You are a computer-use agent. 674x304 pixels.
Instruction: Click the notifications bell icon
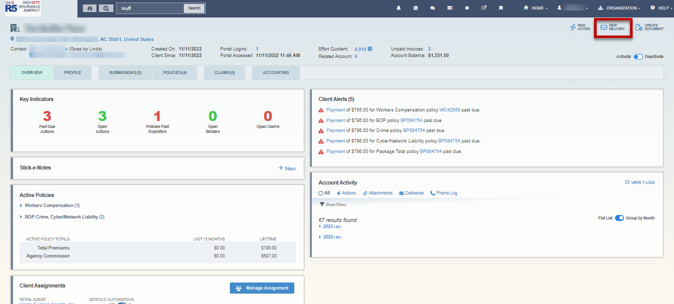click(399, 8)
